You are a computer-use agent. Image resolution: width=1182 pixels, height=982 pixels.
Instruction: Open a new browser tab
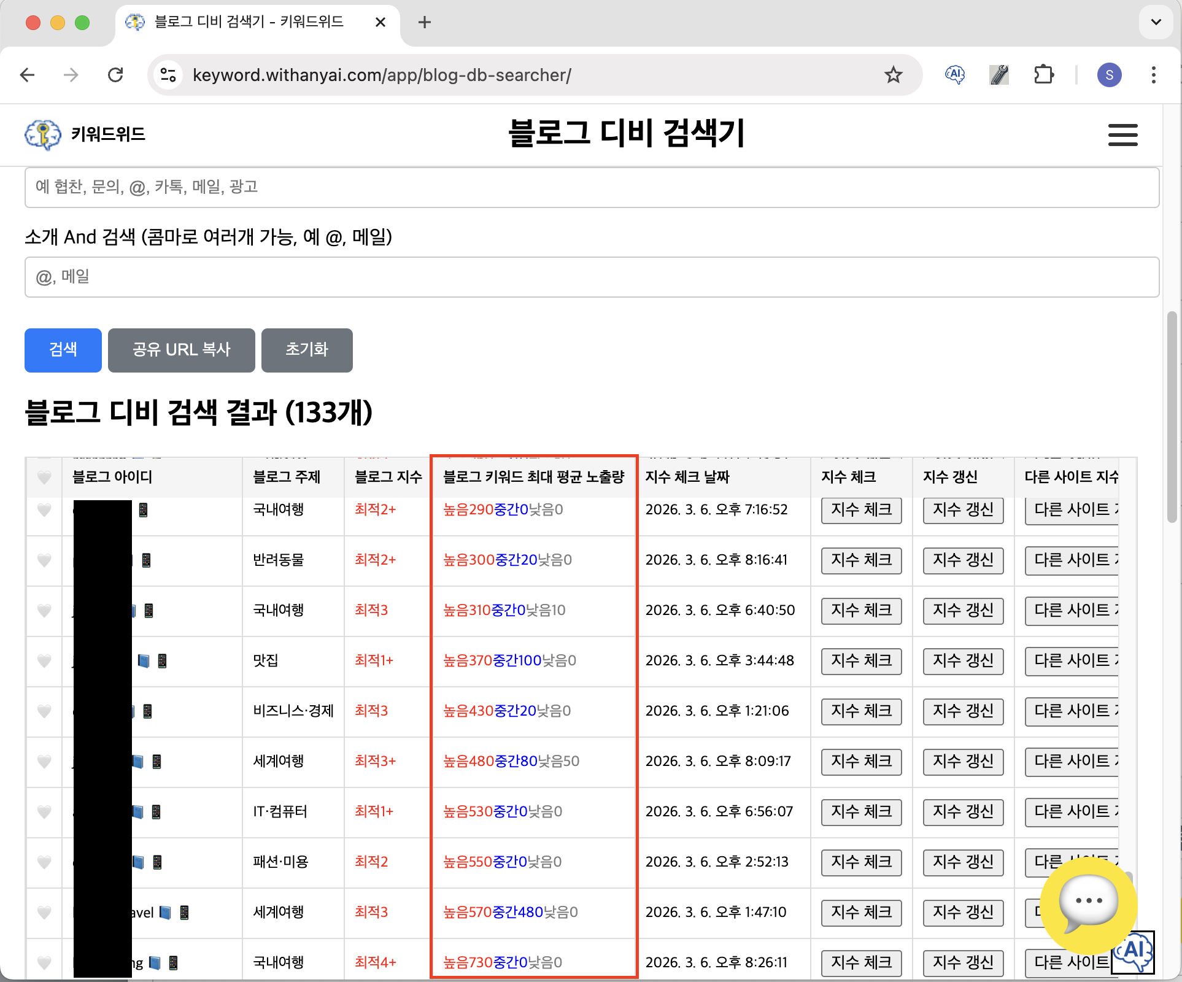[x=424, y=23]
